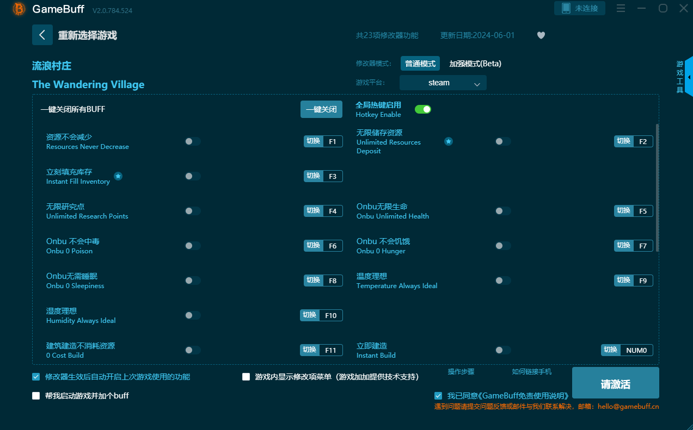Toggle Onbu 0 Poison switch
The width and height of the screenshot is (693, 430).
[193, 246]
